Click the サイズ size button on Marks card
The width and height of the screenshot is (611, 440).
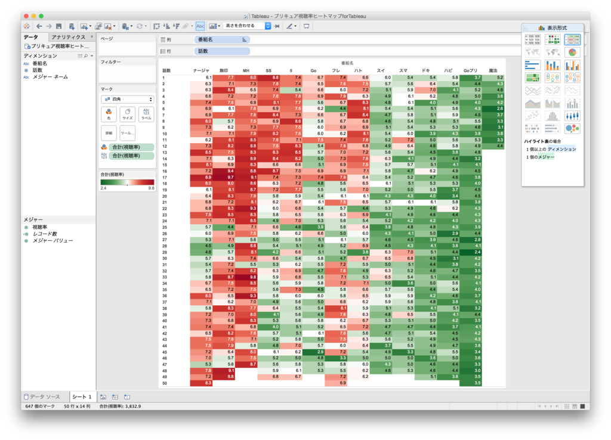coord(128,114)
